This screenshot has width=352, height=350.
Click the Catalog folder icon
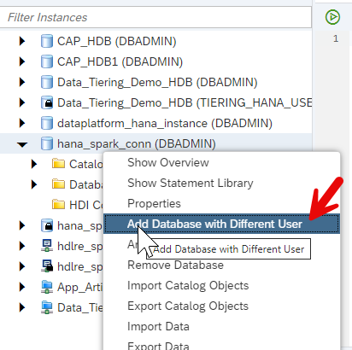coord(58,164)
